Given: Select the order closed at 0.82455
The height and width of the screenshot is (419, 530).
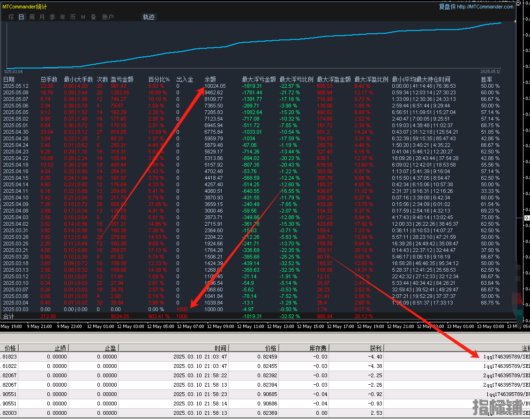Looking at the screenshot, I should tap(265, 366).
